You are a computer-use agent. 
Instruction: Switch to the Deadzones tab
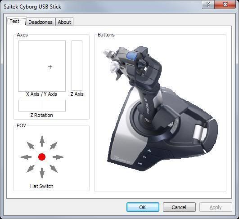click(41, 22)
